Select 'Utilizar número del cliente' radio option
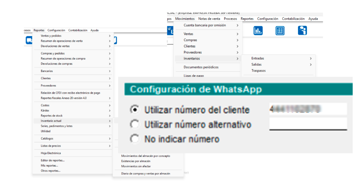This screenshot has width=358, height=194. point(135,109)
